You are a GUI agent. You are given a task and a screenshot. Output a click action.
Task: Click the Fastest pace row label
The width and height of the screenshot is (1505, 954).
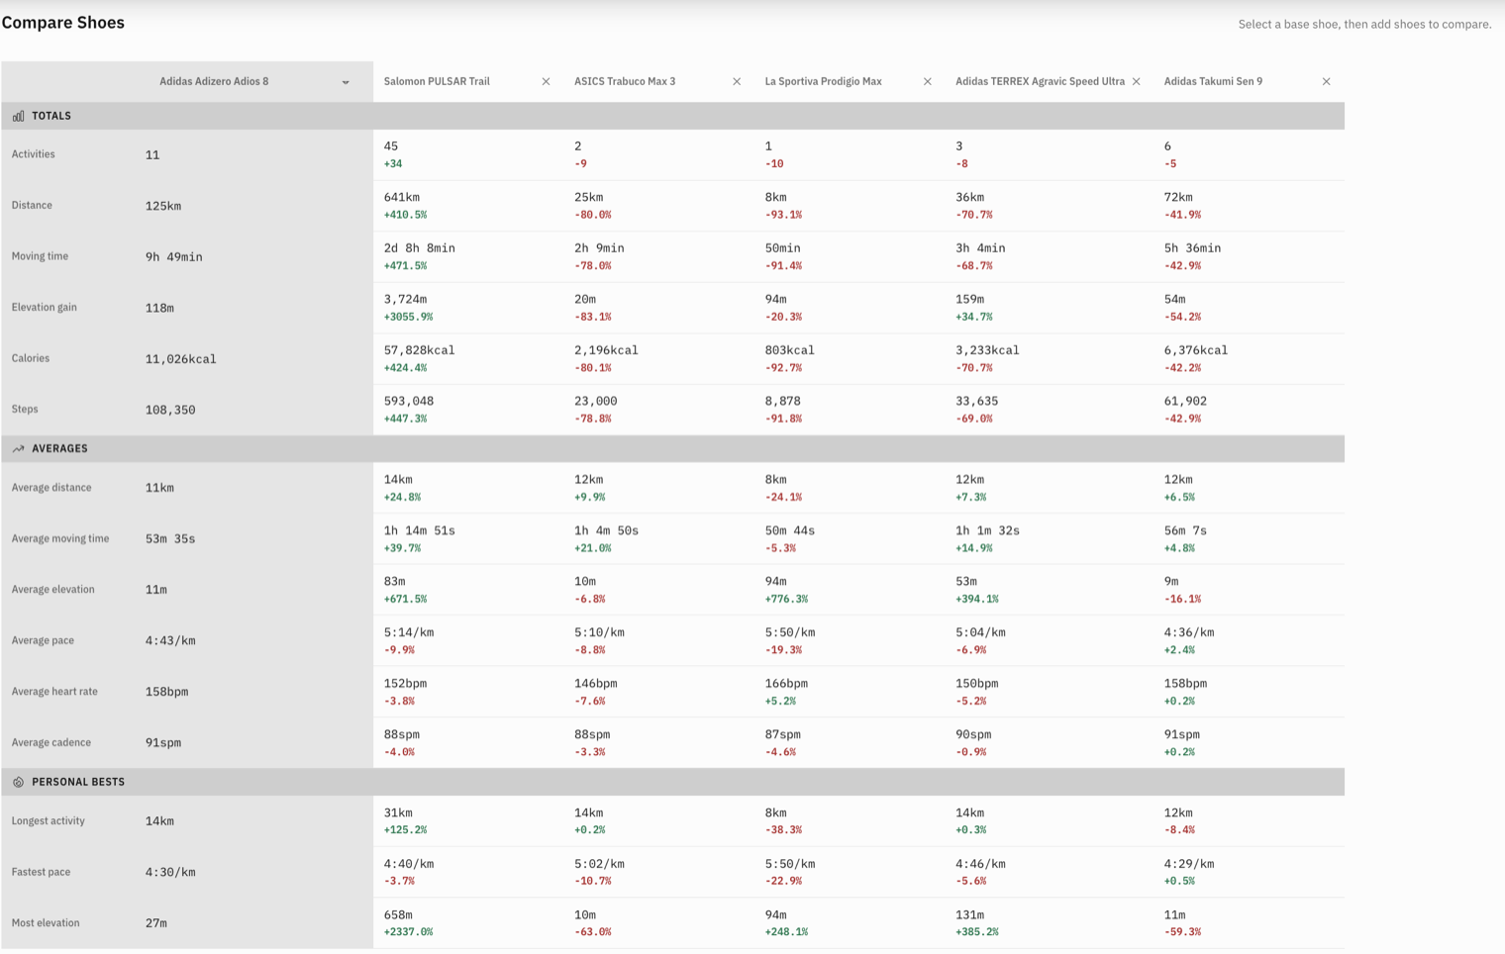[x=41, y=872]
